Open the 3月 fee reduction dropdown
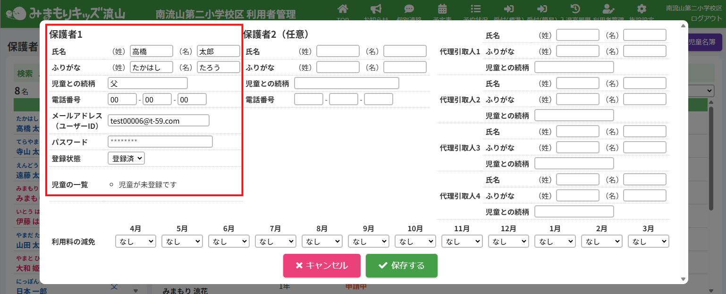The height and width of the screenshot is (294, 726). pos(649,241)
